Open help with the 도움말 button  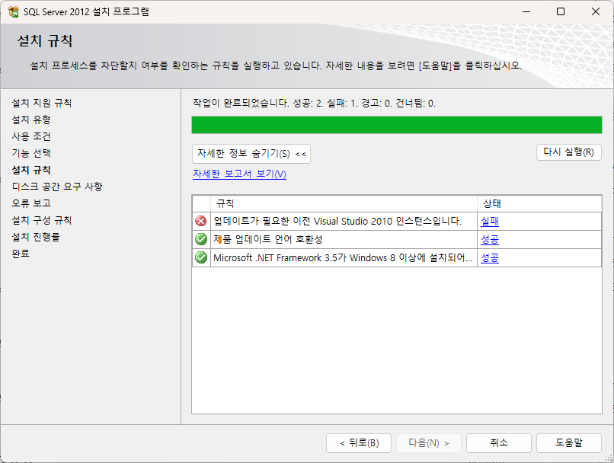pyautogui.click(x=569, y=443)
